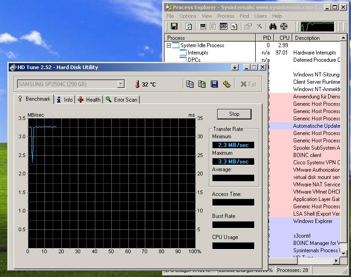Switch to the Error Scan tab
The height and width of the screenshot is (277, 351).
point(122,99)
